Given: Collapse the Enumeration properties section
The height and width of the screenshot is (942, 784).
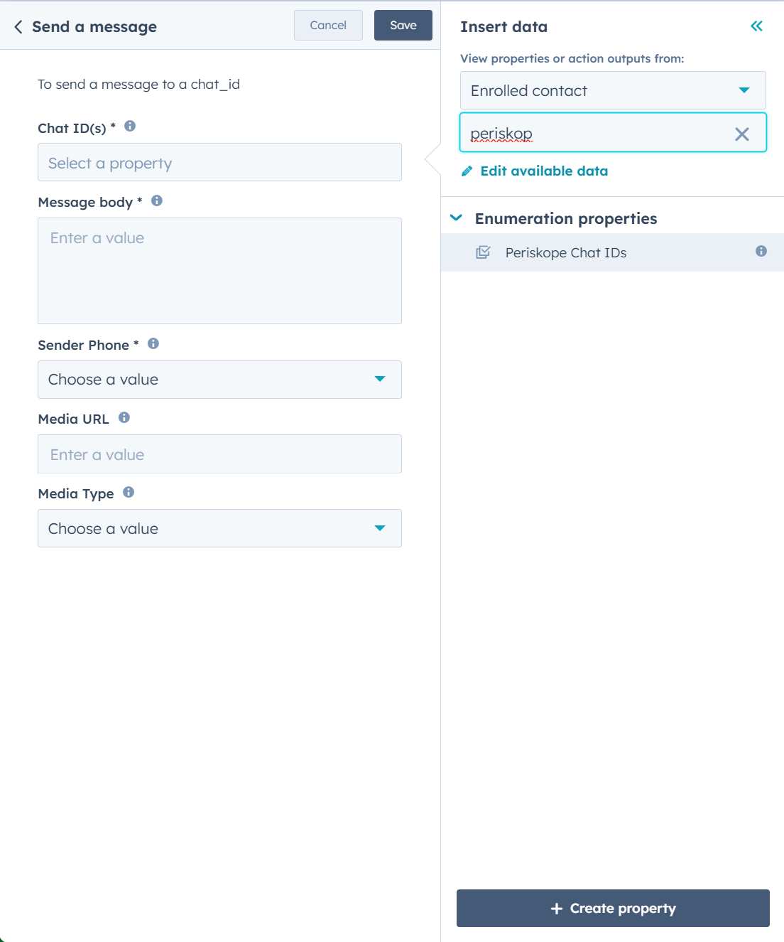Looking at the screenshot, I should pos(456,218).
